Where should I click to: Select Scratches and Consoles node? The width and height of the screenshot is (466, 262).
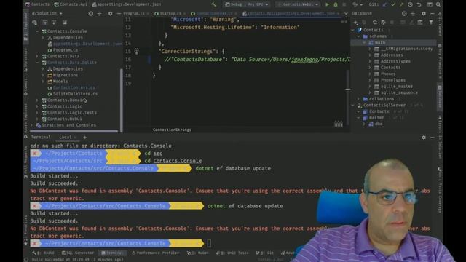pos(68,125)
